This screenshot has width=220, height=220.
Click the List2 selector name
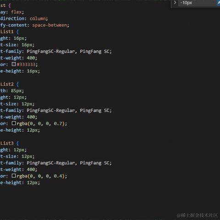7,84
